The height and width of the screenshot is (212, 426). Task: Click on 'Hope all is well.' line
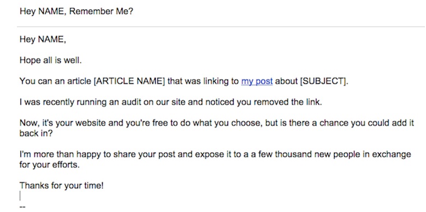pyautogui.click(x=51, y=60)
